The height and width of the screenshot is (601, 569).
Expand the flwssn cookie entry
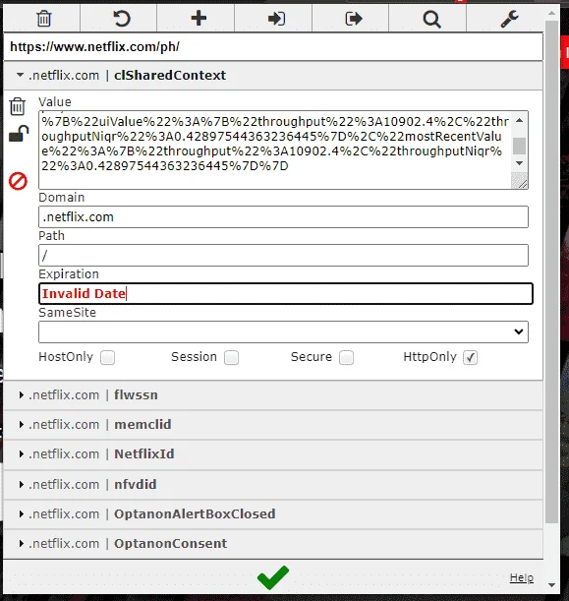click(273, 395)
